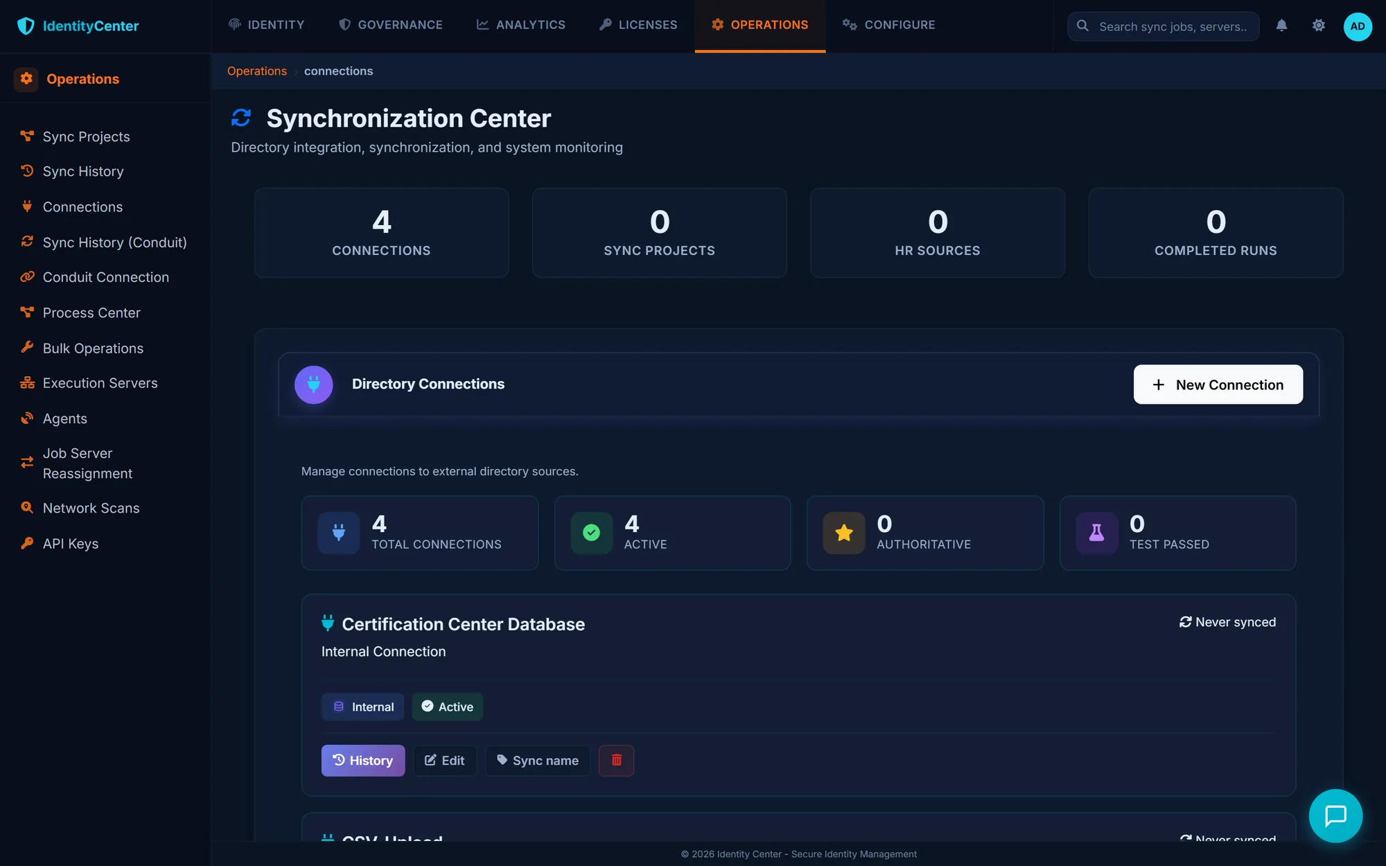
Task: Click the Total Connections plug icon
Action: (x=339, y=533)
